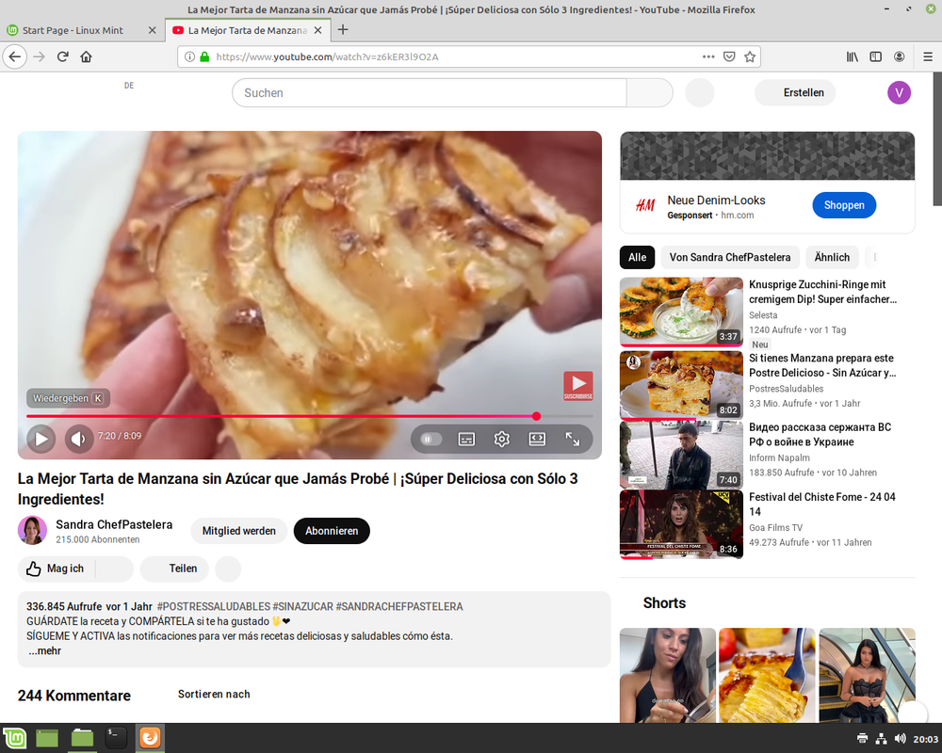Open Sandra ChefPastelera channel avatar
This screenshot has width=942, height=753.
tap(32, 530)
